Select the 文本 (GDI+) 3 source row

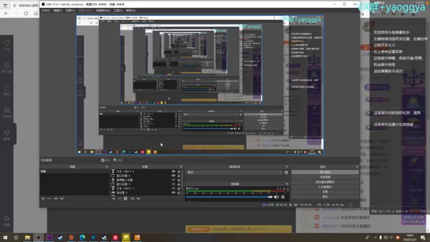[145, 188]
